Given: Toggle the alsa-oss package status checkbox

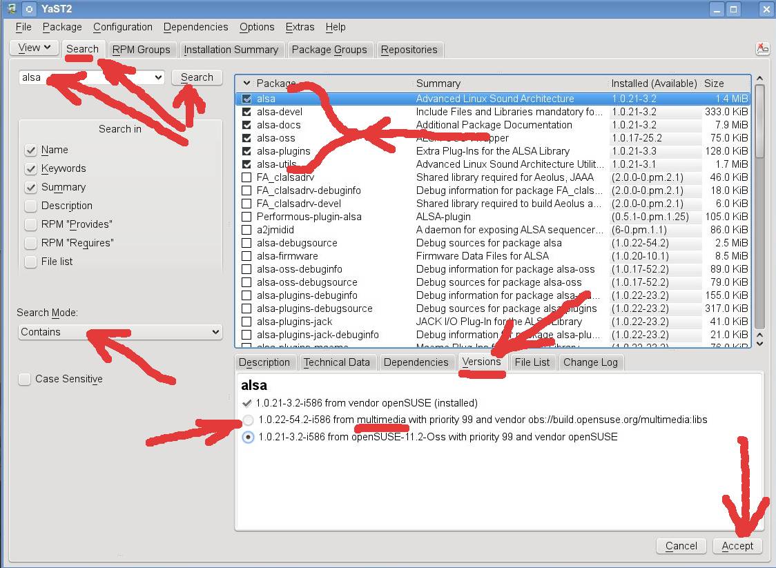Looking at the screenshot, I should click(x=246, y=138).
